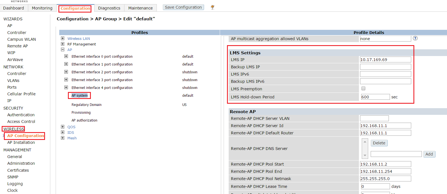Click the Remote-AP DHCP Pool Netmask field
Screen dimensions: 447x194
click(x=385, y=179)
